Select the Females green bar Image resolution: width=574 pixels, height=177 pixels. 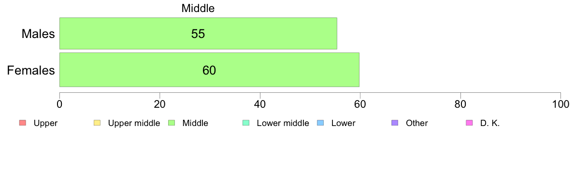click(x=209, y=70)
